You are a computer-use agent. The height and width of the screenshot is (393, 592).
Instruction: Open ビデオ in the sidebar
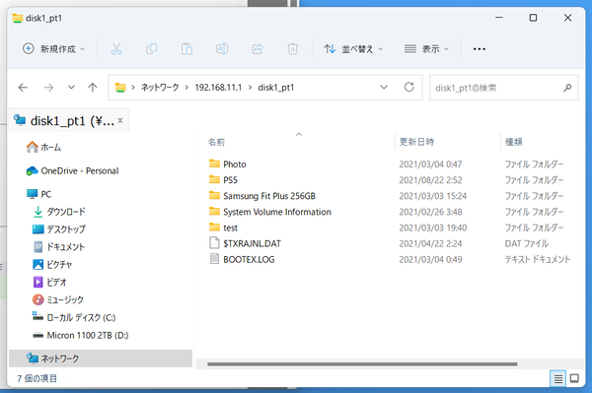(50, 283)
